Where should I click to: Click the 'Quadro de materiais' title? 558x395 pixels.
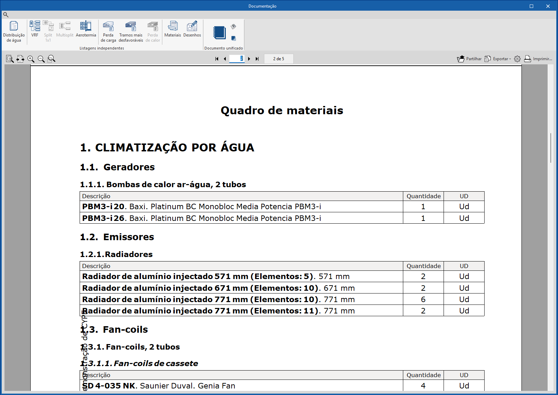pos(282,110)
